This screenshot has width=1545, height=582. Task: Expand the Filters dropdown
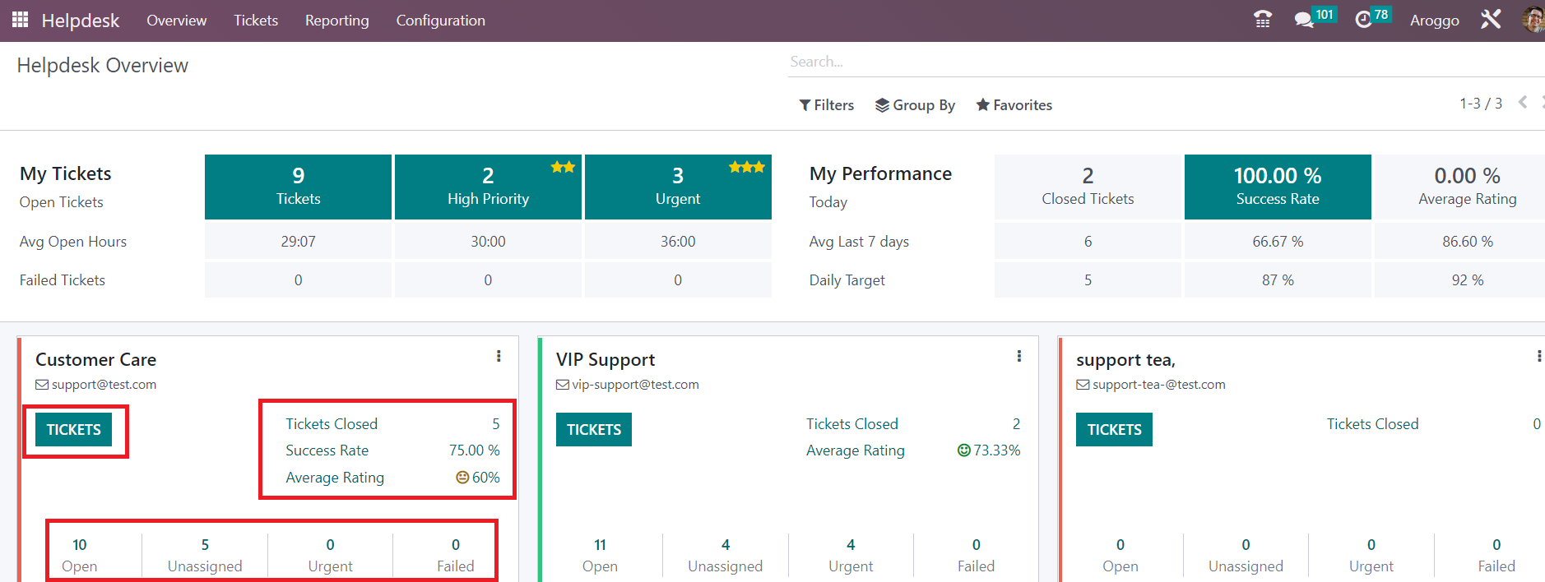(x=827, y=105)
